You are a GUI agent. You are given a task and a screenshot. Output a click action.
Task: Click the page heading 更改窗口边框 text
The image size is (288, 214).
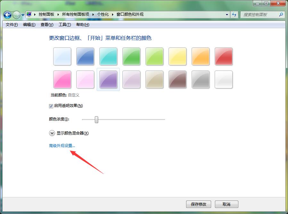[x=100, y=38]
